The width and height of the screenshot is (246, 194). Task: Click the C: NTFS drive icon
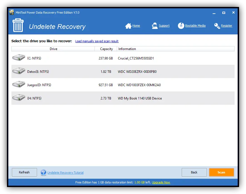19,58
